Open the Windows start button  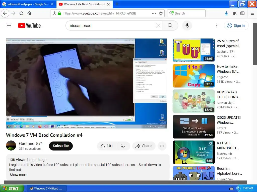(x=12, y=188)
